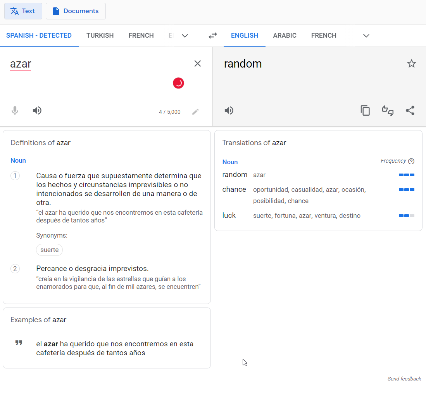Save translation with star icon
The image size is (426, 403).
coord(411,64)
